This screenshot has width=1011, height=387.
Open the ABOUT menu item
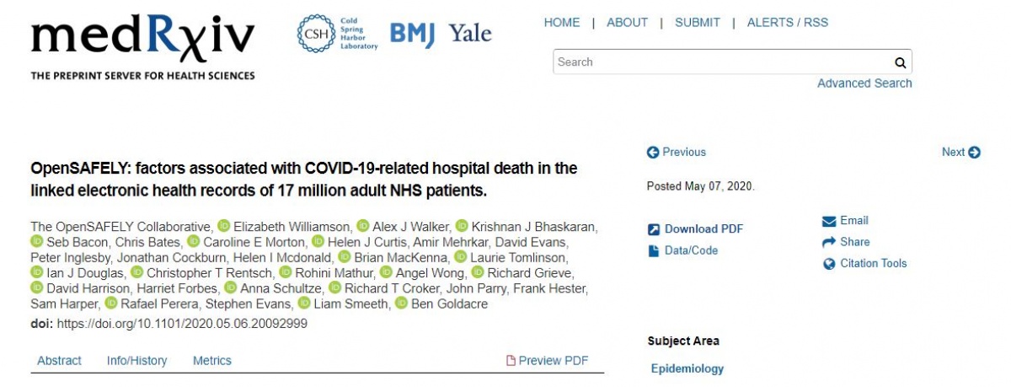627,23
